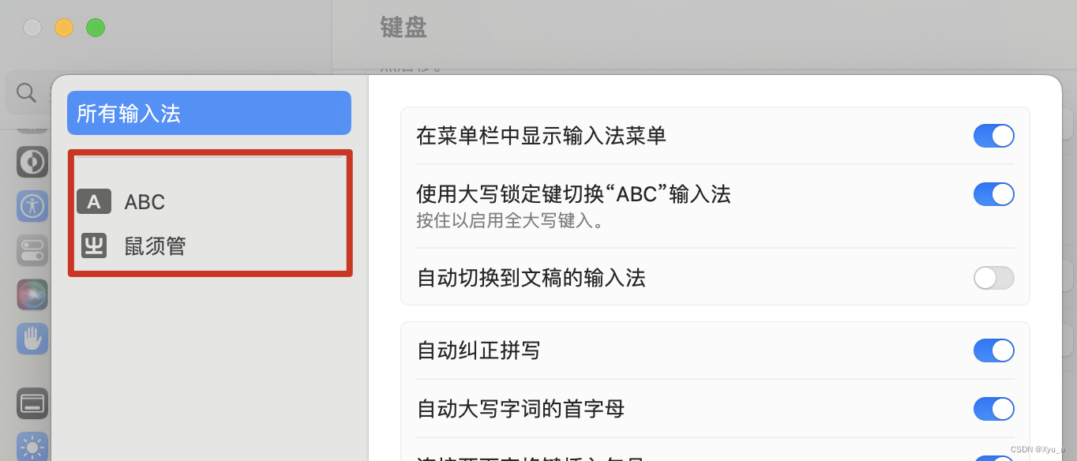Open the Wallet card icon in sidebar
Screen dimensions: 1077x461
tap(32, 403)
